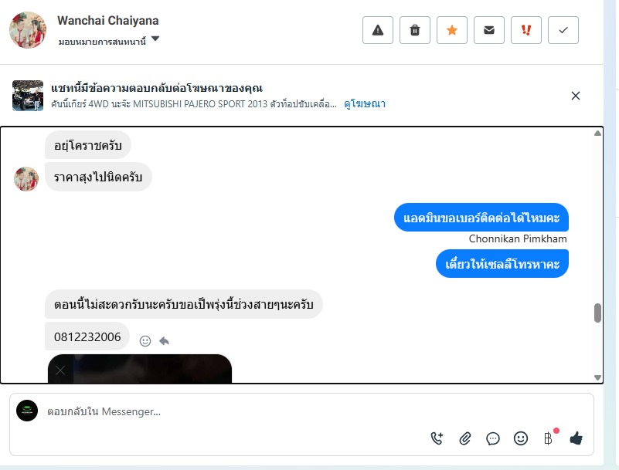Delete conversation with trash icon
619x470 pixels.
click(x=415, y=30)
